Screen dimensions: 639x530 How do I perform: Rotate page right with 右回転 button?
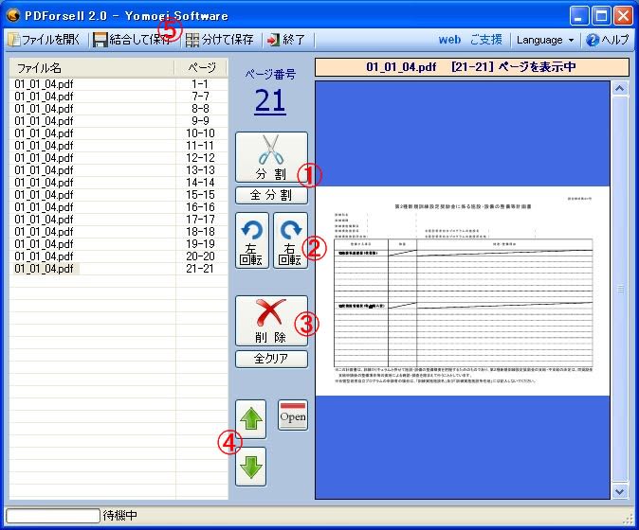point(290,240)
